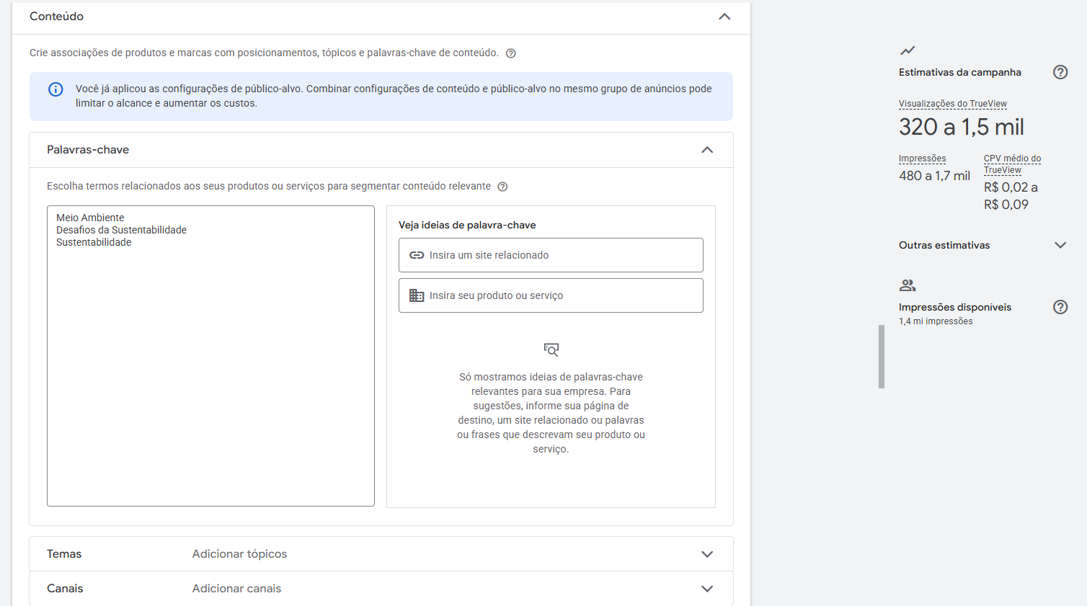This screenshot has width=1087, height=606.
Task: Click the 'Temas' row label
Action: (x=64, y=554)
